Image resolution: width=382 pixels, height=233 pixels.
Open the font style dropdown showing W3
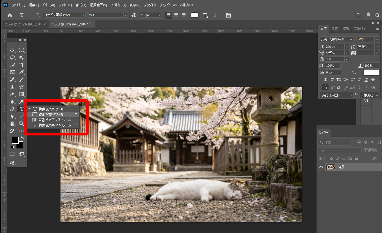click(x=368, y=39)
